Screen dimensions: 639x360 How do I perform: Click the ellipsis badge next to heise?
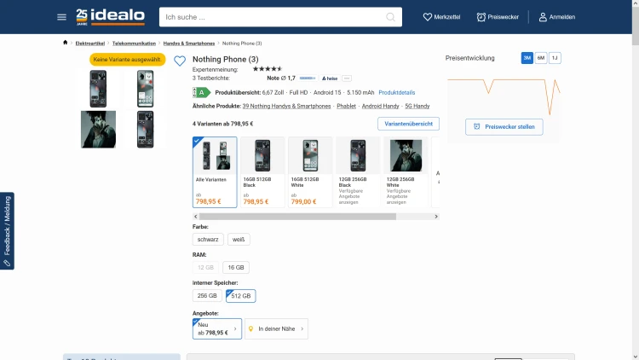347,78
